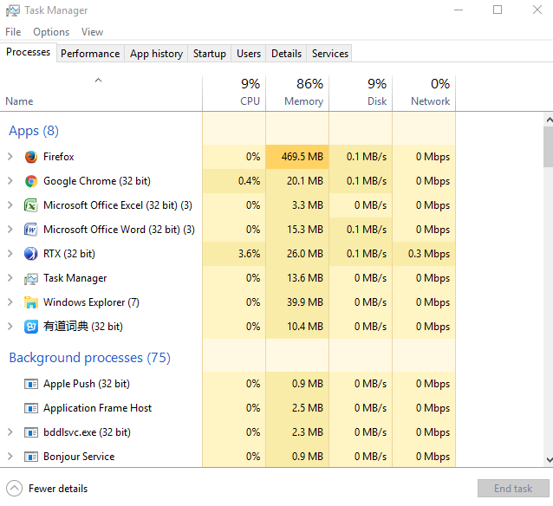This screenshot has width=553, height=506.
Task: Click the Task Manager title bar icon
Action: click(x=13, y=10)
